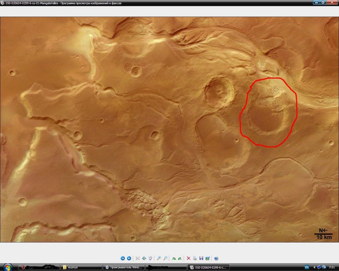Viewport: 339px width, 271px height.
Task: Show image at actual size
Action: pos(144,258)
